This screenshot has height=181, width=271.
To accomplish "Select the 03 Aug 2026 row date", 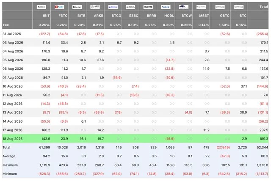I will pos(13,43).
